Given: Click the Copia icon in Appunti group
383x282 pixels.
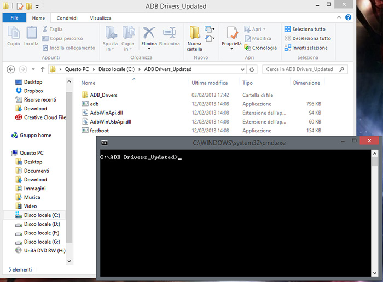Looking at the screenshot, I should coord(14,33).
